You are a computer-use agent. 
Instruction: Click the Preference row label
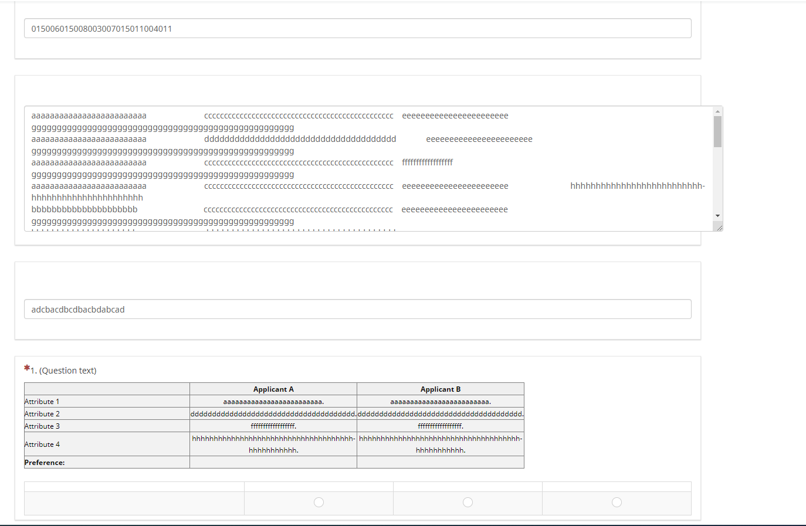45,463
